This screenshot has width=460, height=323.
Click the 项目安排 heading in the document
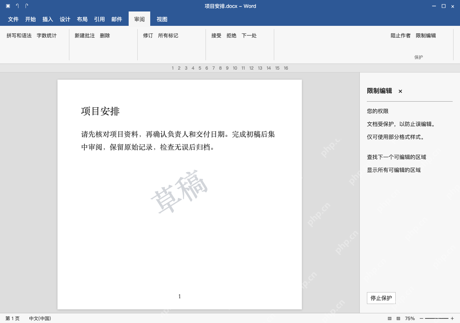[x=100, y=111]
